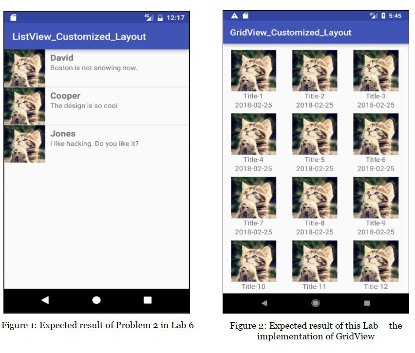Viewport: 415px width, 353px height.
Task: Click the ListView_Customized_Layout app title
Action: click(x=79, y=37)
